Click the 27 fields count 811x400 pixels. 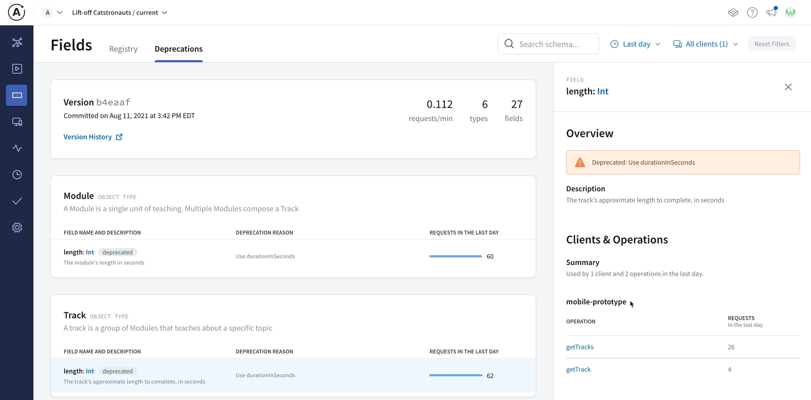click(x=516, y=104)
